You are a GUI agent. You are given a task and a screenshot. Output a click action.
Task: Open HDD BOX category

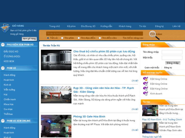pyautogui.click(x=9, y=61)
